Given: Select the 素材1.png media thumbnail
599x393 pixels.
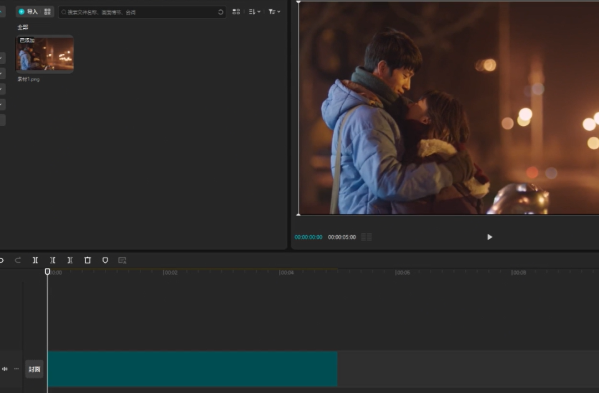Looking at the screenshot, I should [45, 53].
